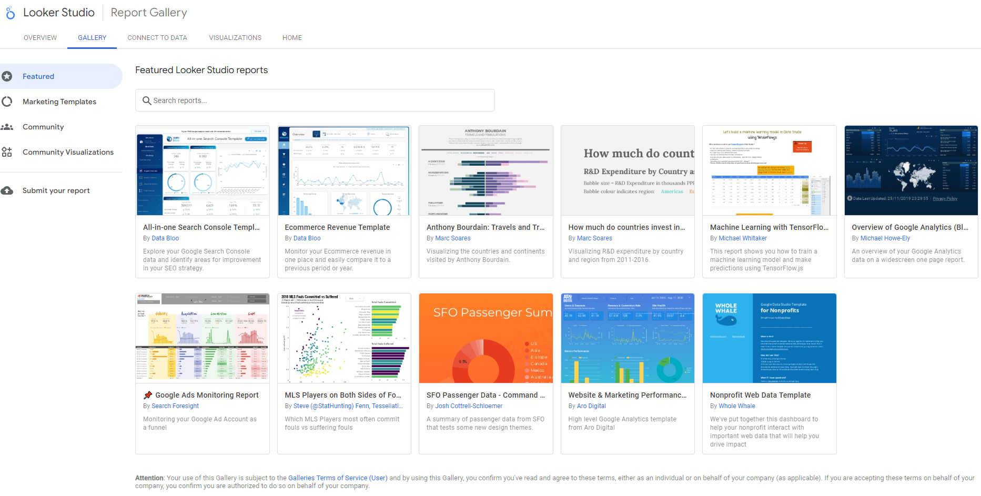981x496 pixels.
Task: Switch to the Overview tab
Action: (40, 38)
